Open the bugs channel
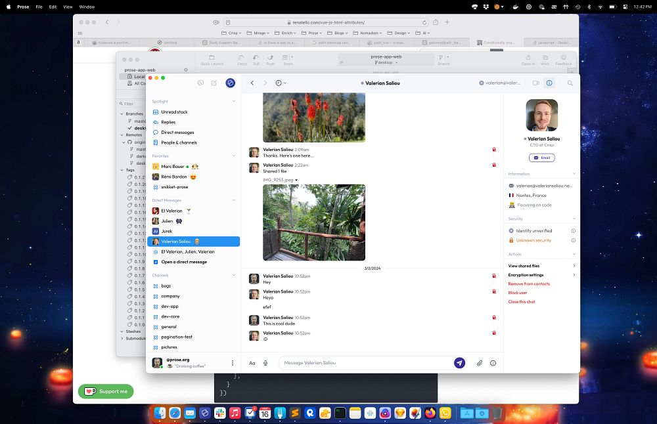Screen dimensions: 657x424 coord(193,286)
